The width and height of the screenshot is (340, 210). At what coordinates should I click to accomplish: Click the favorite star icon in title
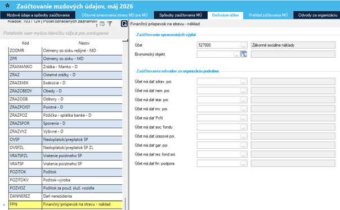7,6
